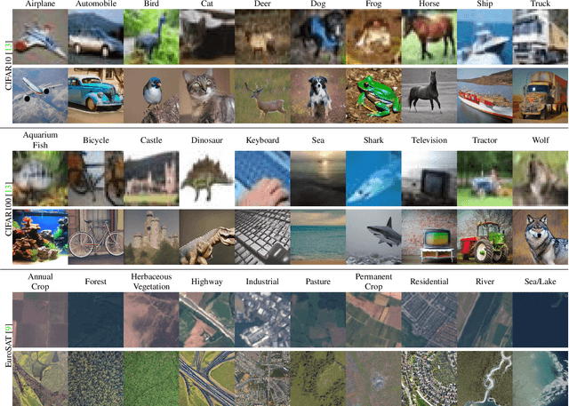This screenshot has width=569, height=406.
Task: Click the blurry silver car image
Action: (96, 37)
